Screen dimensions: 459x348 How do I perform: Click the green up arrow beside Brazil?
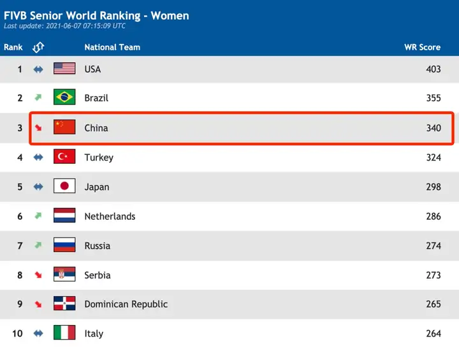[x=38, y=97]
